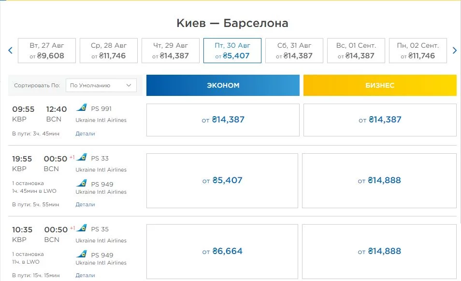Screen dimensions: 461x281
Task: Click the airline logo beside PS 991
Action: point(81,108)
